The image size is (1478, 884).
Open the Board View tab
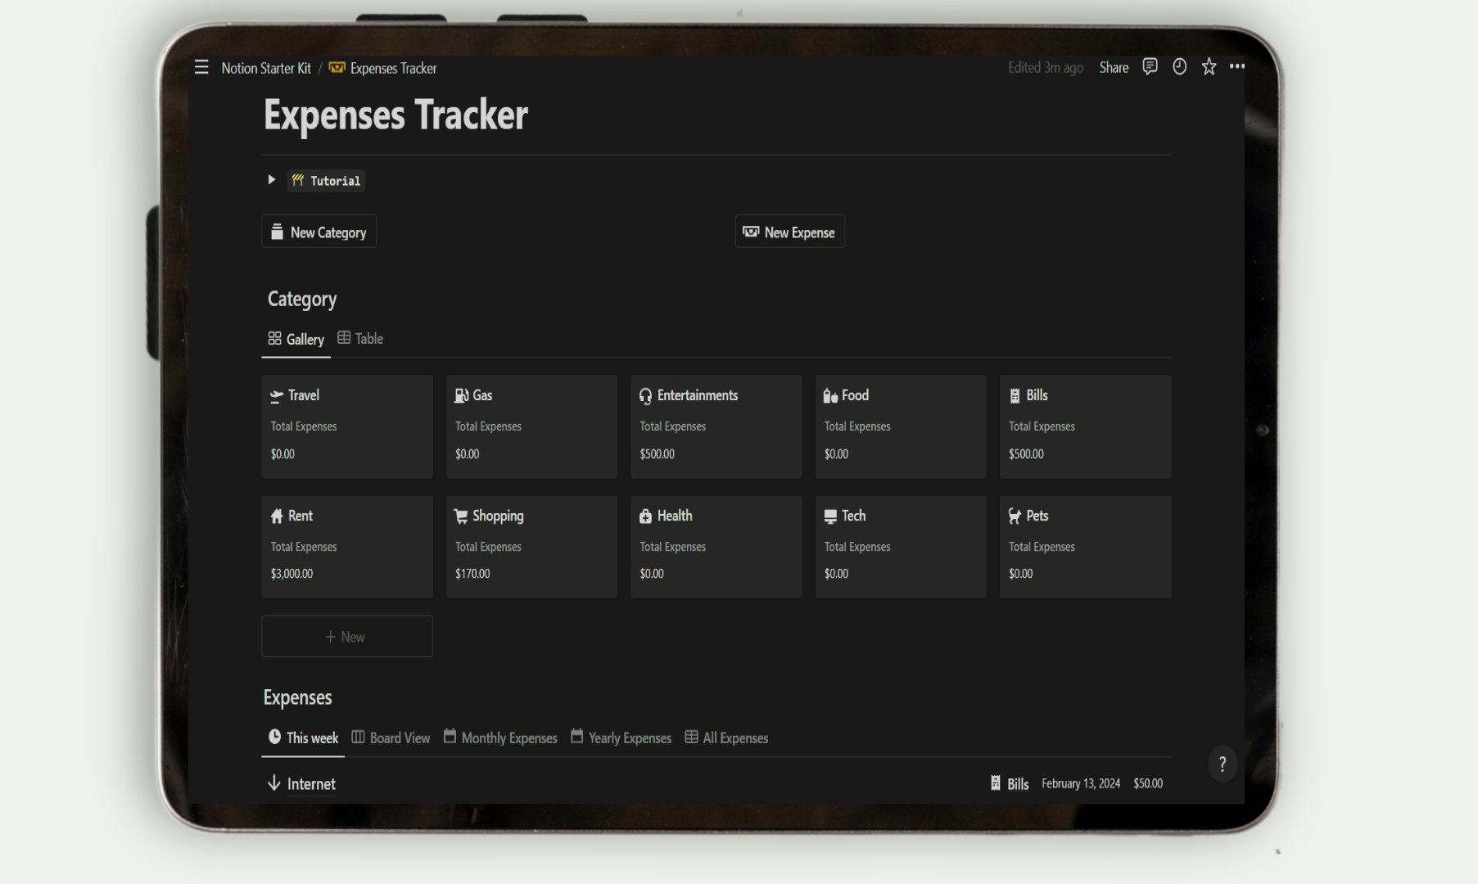tap(391, 737)
